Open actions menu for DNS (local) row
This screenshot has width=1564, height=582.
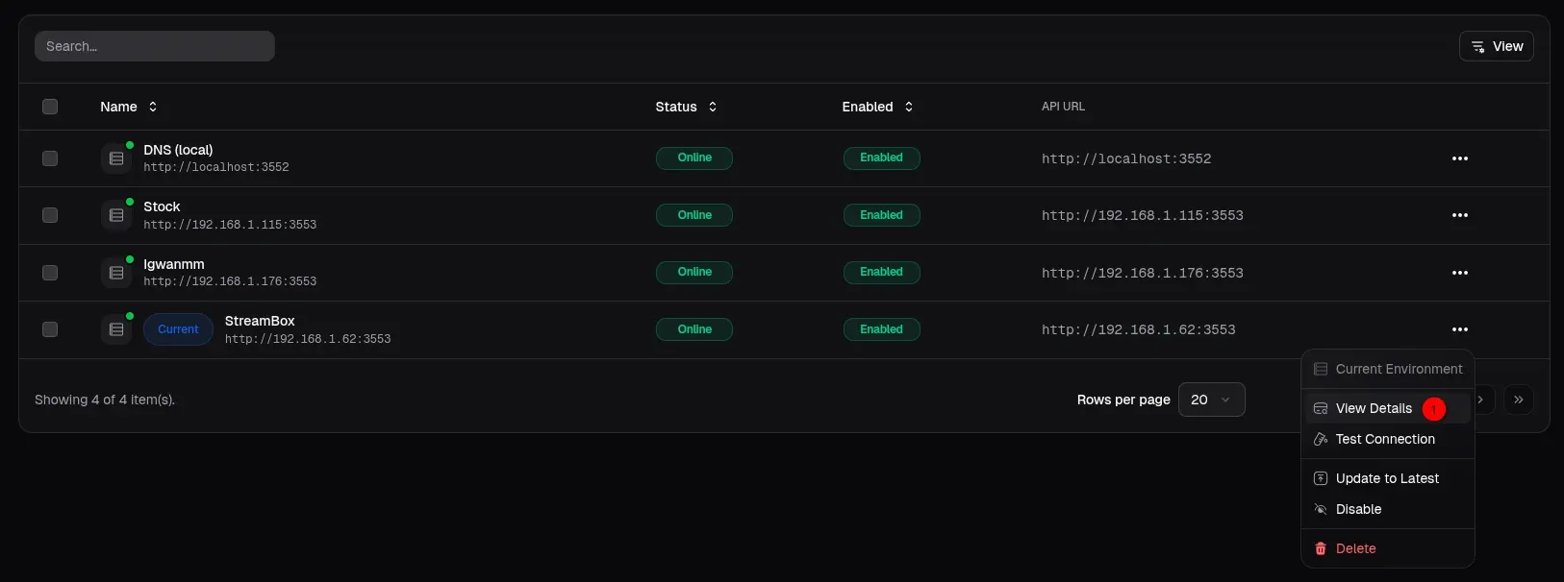(x=1459, y=158)
